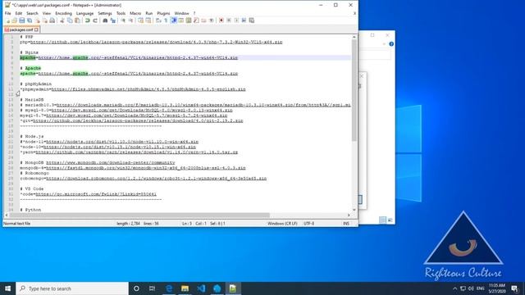
Task: Toggle file Monitoring eye icon
Action: (x=212, y=20)
